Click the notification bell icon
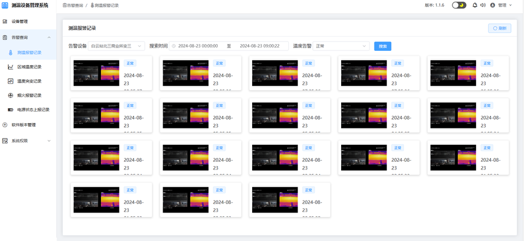Image resolution: width=524 pixels, height=241 pixels. tap(474, 5)
